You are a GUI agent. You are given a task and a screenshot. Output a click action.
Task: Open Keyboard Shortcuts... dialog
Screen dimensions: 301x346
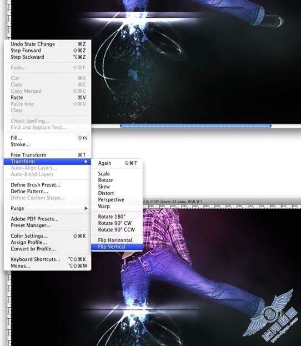click(47, 259)
